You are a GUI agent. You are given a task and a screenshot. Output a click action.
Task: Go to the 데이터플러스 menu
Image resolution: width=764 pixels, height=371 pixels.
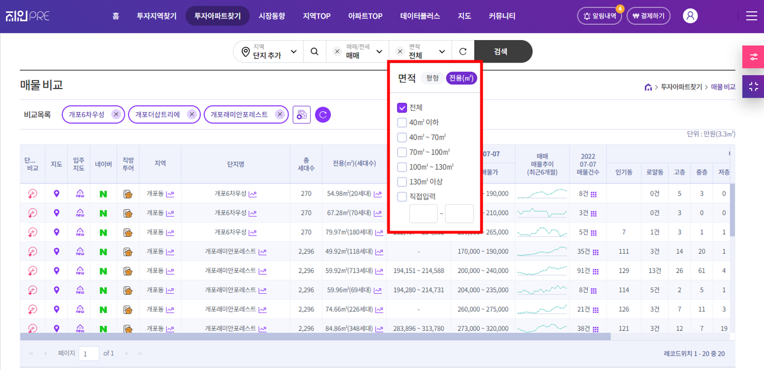(420, 16)
